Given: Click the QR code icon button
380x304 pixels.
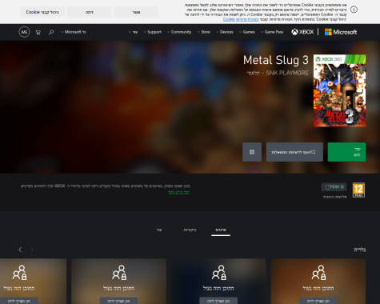Looking at the screenshot, I should pyautogui.click(x=252, y=152).
